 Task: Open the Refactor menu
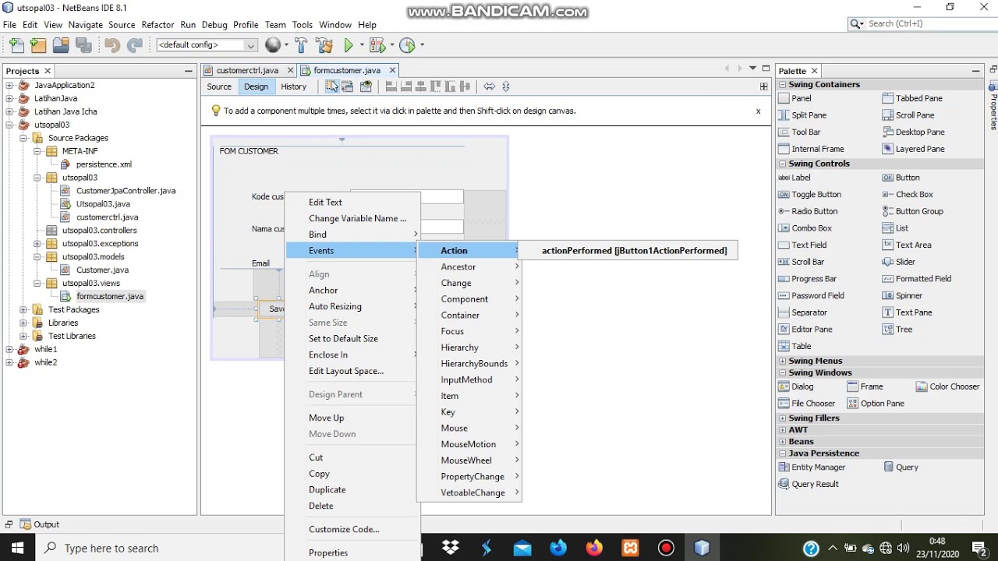(x=157, y=25)
